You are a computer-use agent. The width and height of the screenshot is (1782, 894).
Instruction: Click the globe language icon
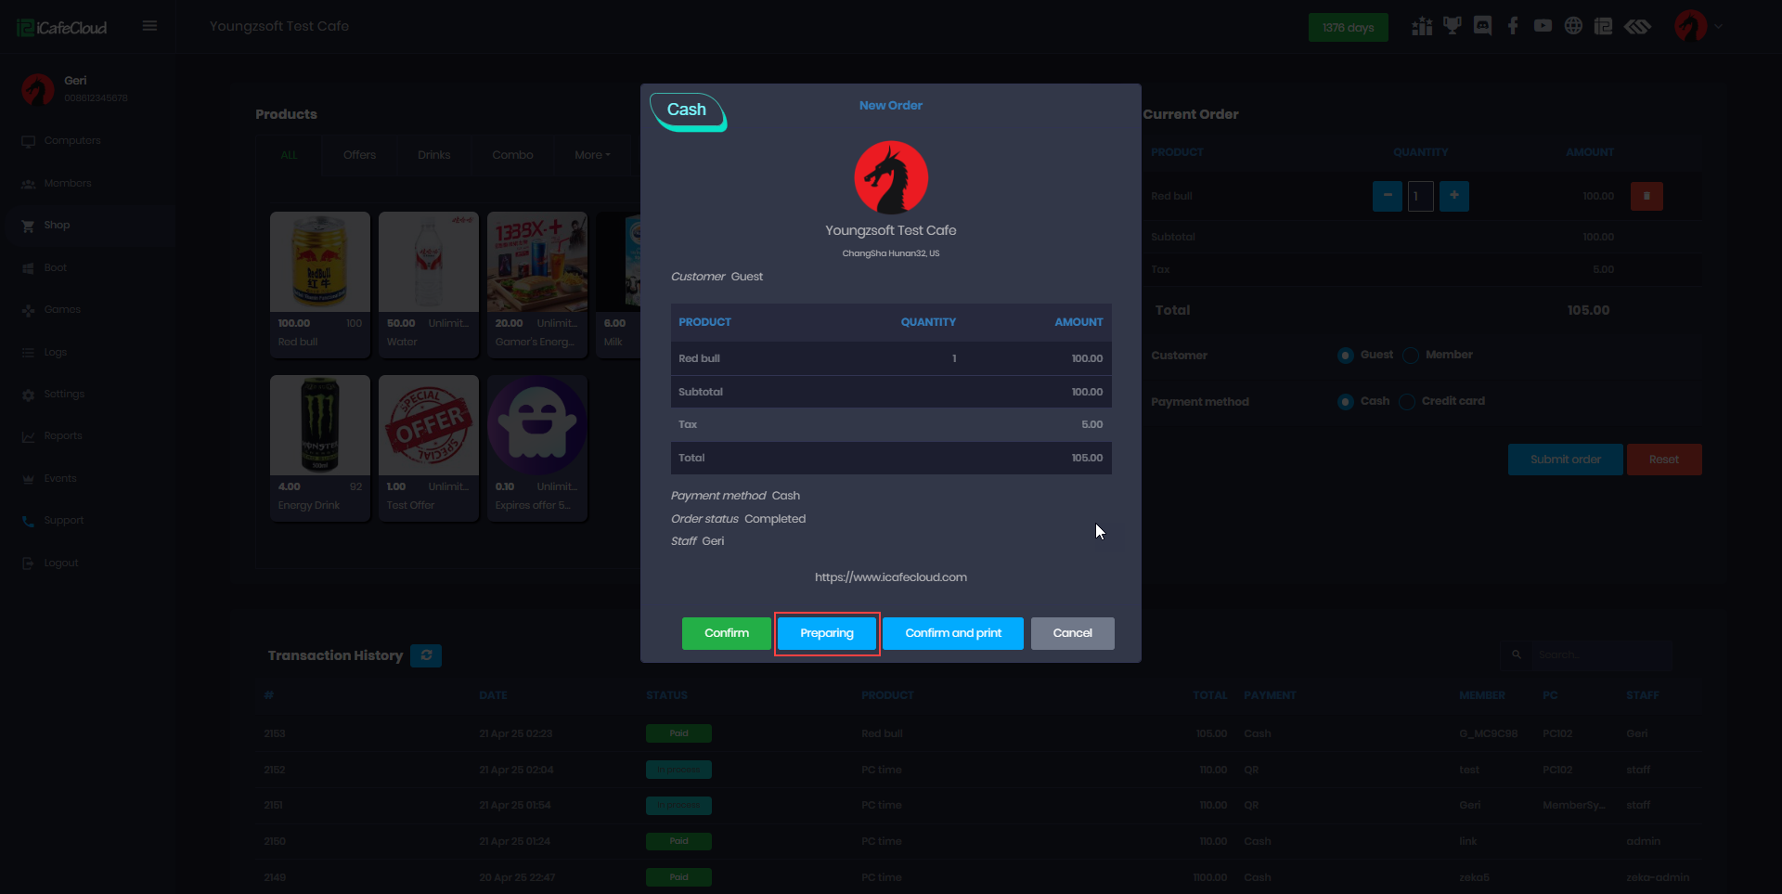tap(1573, 26)
